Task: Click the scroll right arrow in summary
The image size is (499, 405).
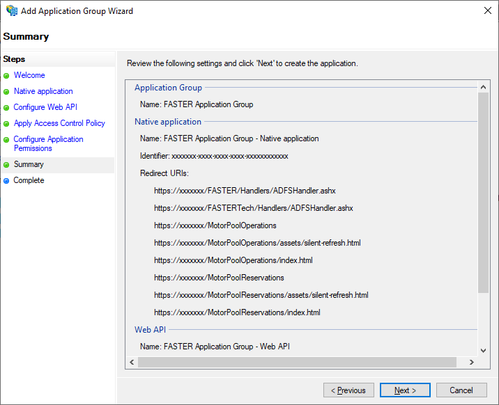Action: click(472, 362)
